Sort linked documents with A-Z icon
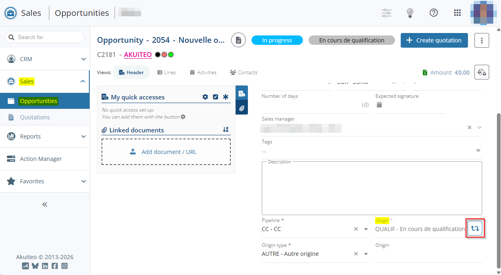 [x=225, y=130]
